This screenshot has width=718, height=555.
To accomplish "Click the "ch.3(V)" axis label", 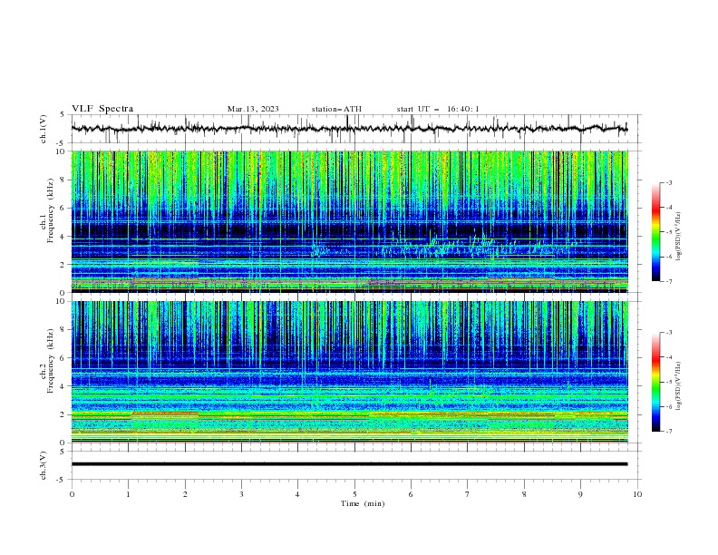I will pos(44,465).
